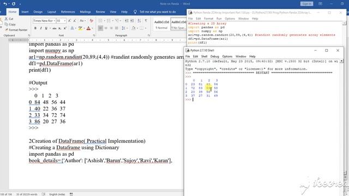
Task: Cut selection using the scissors icon
Action: point(6,19)
